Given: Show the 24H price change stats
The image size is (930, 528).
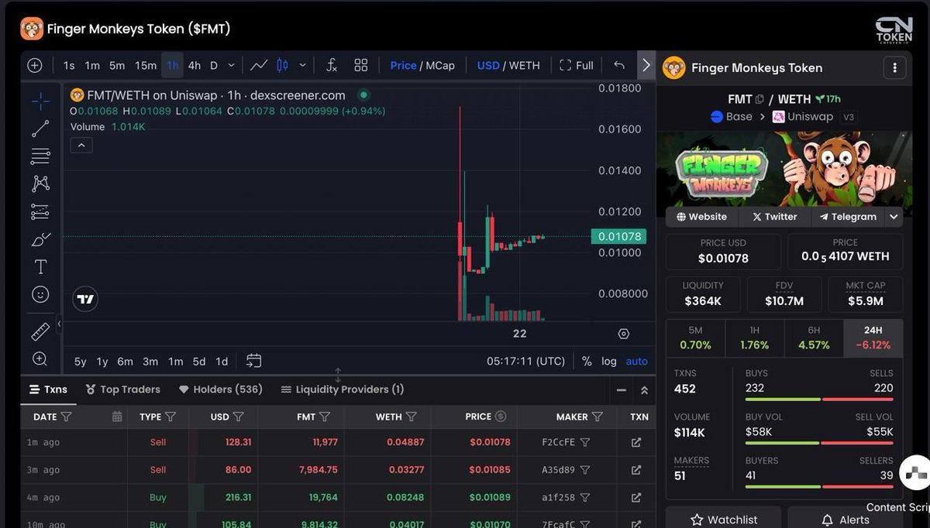Looking at the screenshot, I should coord(873,338).
